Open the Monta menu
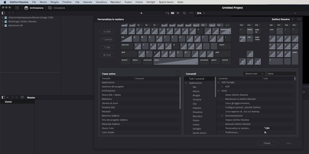 pos(43,2)
